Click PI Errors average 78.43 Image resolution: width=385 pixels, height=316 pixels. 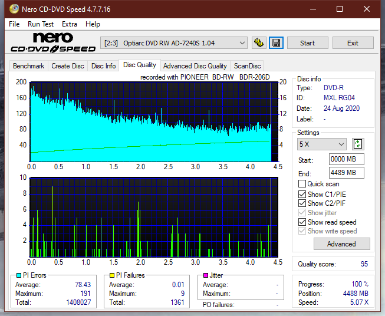83,285
